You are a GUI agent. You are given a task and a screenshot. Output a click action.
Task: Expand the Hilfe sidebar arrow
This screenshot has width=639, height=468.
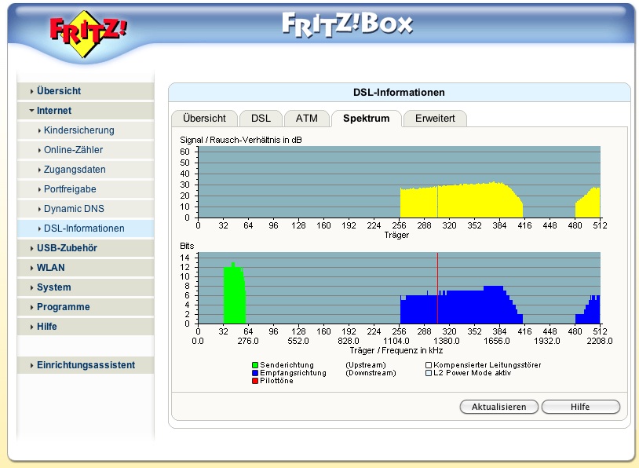31,327
